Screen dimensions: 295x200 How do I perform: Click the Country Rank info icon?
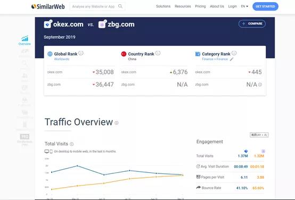pos(158,53)
